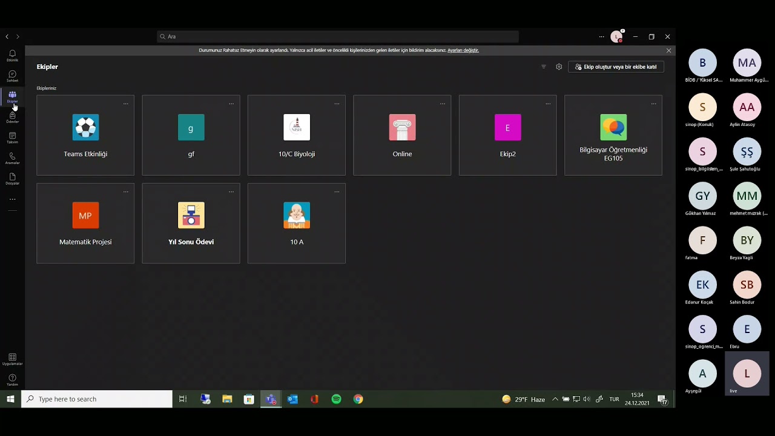This screenshot has width=775, height=436.
Task: Click the Ara search box
Action: pyautogui.click(x=338, y=37)
